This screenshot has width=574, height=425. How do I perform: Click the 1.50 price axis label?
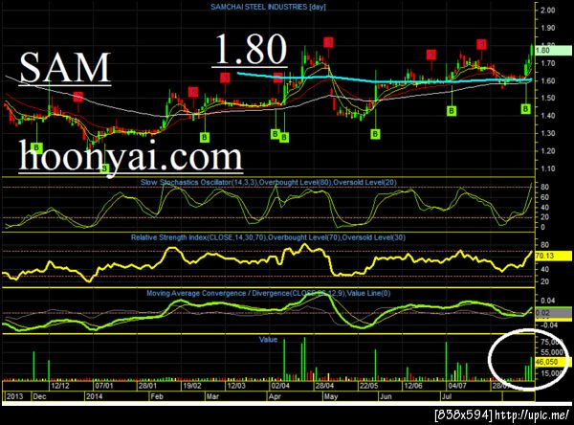(548, 99)
